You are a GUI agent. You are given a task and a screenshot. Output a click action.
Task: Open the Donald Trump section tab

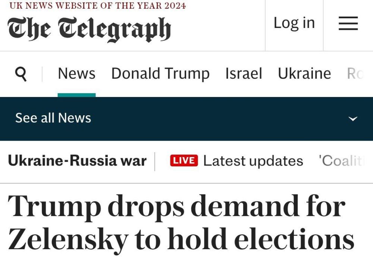pyautogui.click(x=160, y=74)
